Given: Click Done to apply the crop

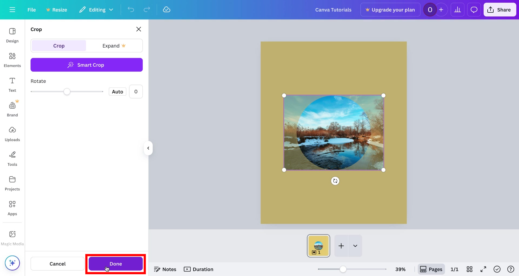Looking at the screenshot, I should 115,264.
